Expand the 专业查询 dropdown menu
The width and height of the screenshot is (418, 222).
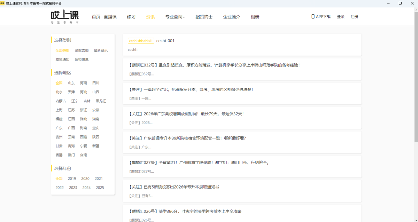point(175,17)
